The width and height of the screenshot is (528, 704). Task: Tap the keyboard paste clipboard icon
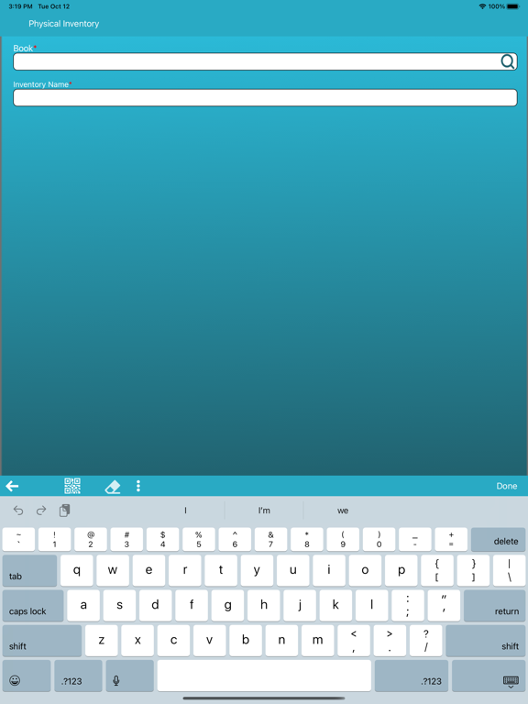click(65, 510)
